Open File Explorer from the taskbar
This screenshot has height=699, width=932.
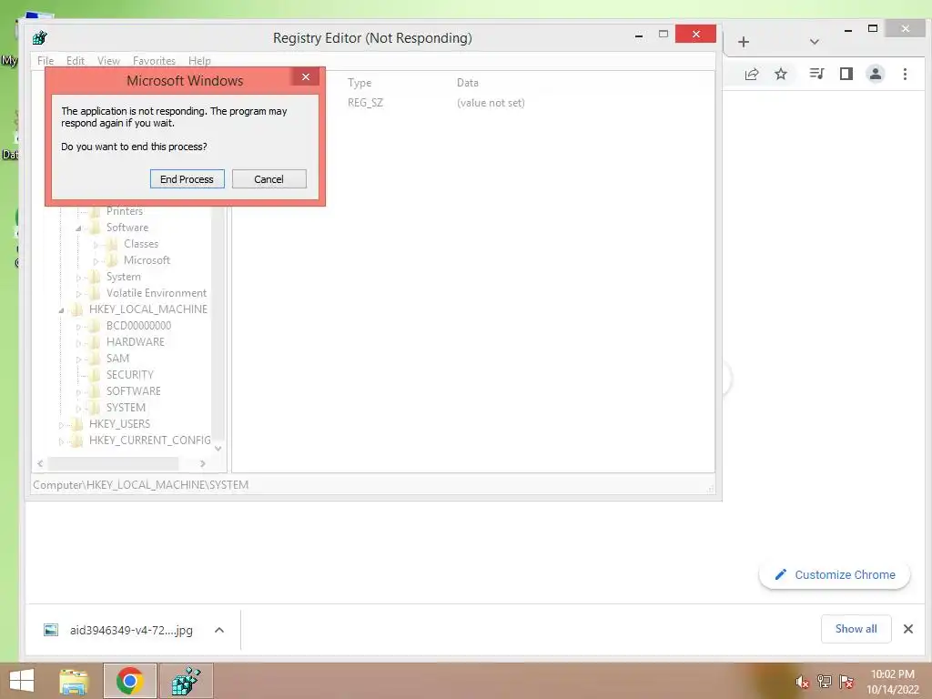(x=74, y=681)
